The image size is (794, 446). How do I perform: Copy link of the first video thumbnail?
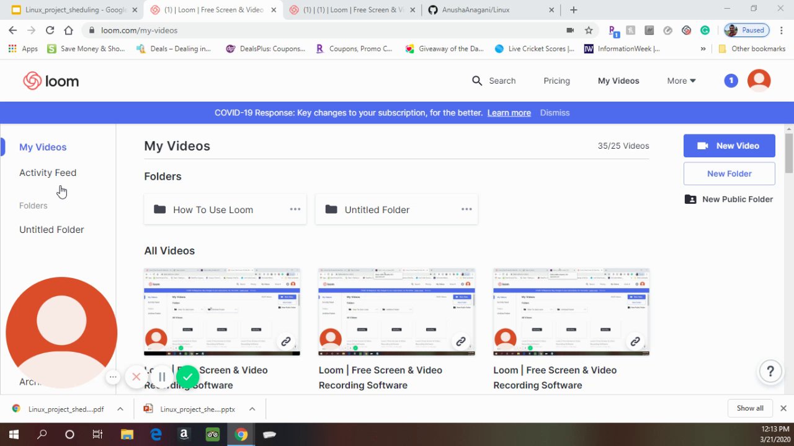pos(285,341)
